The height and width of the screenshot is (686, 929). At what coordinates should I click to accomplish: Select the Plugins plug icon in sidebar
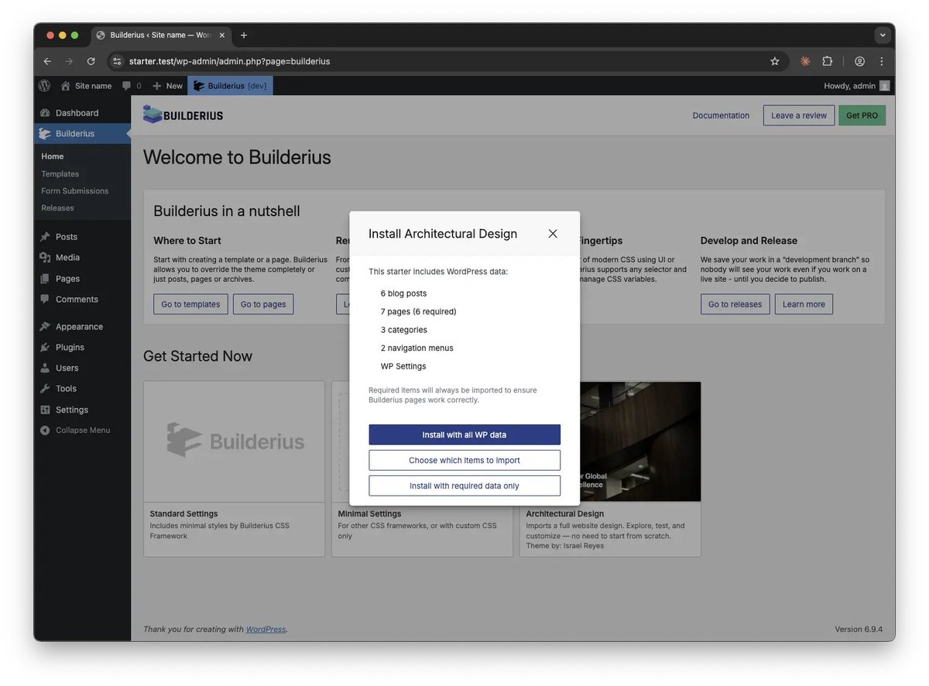click(46, 347)
